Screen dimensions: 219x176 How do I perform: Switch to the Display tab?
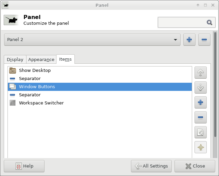tap(15, 59)
